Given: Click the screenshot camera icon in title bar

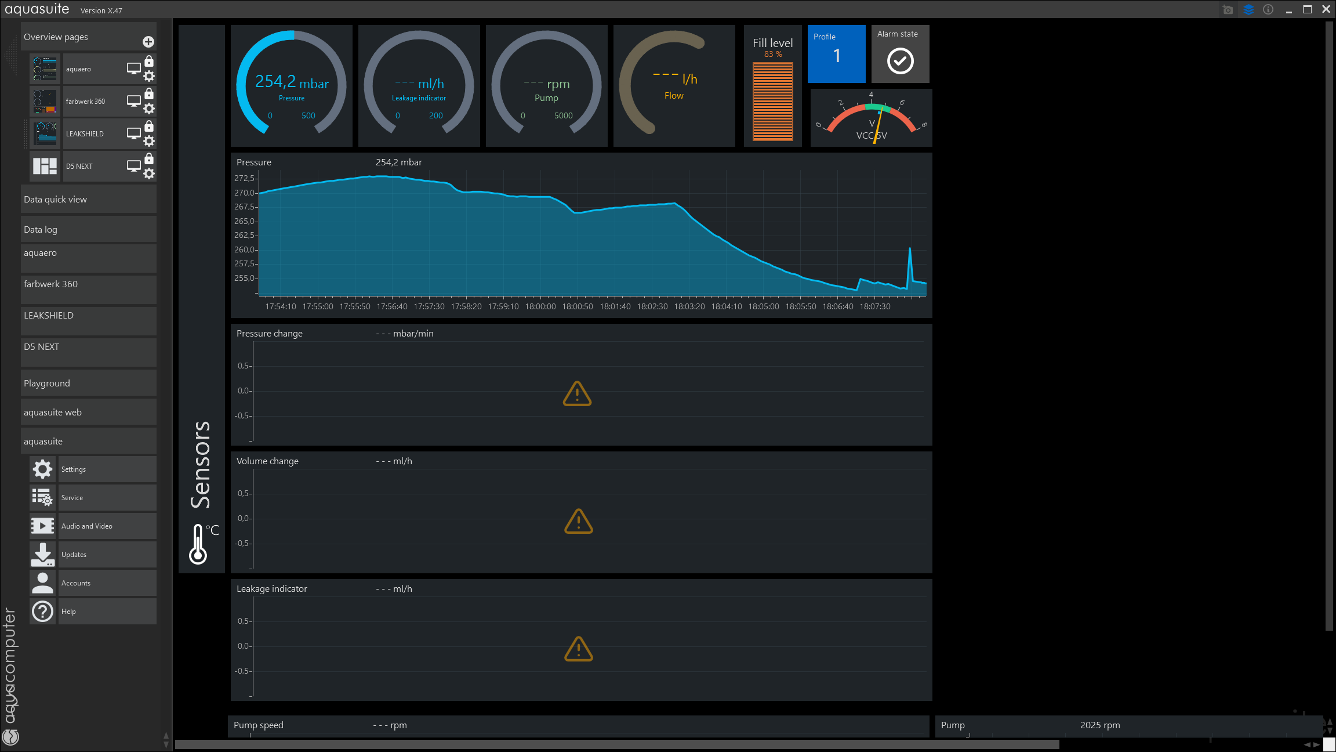Looking at the screenshot, I should click(x=1228, y=10).
